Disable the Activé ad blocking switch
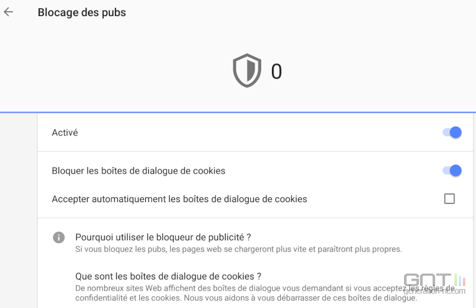 [x=452, y=133]
